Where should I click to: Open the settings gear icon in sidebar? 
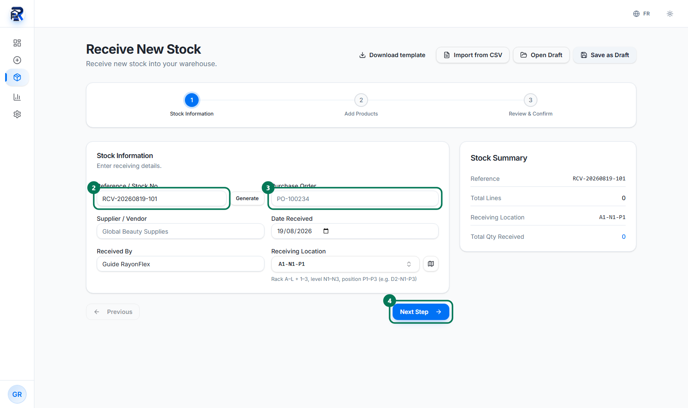point(17,114)
